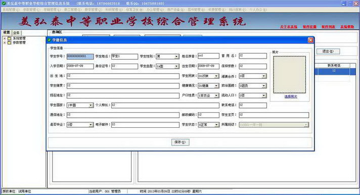Click the 曾用名 input field
Screen dimensions: 360x195
[253, 56]
